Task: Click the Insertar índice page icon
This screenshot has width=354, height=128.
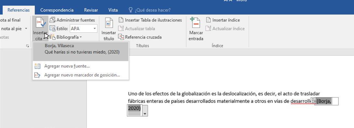Action: 208,20
